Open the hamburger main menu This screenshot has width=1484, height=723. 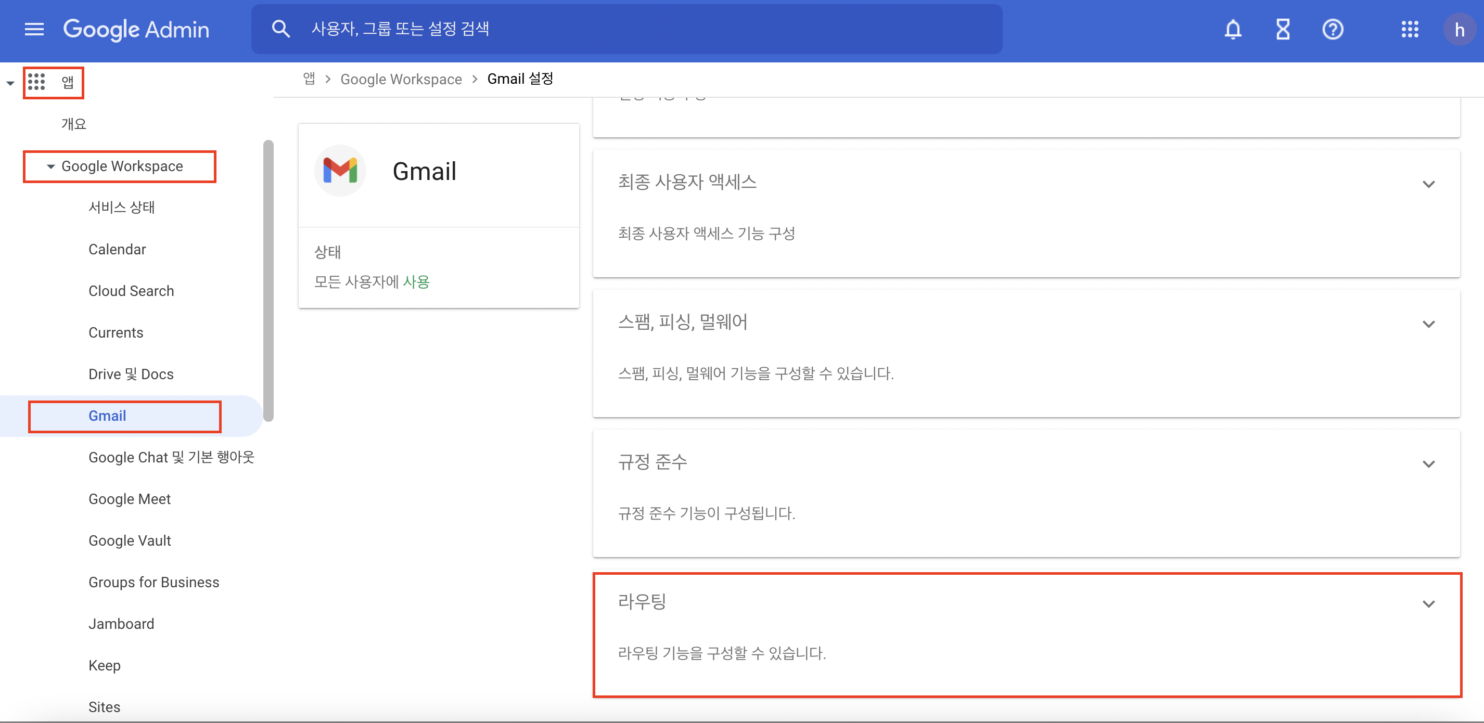pyautogui.click(x=34, y=29)
